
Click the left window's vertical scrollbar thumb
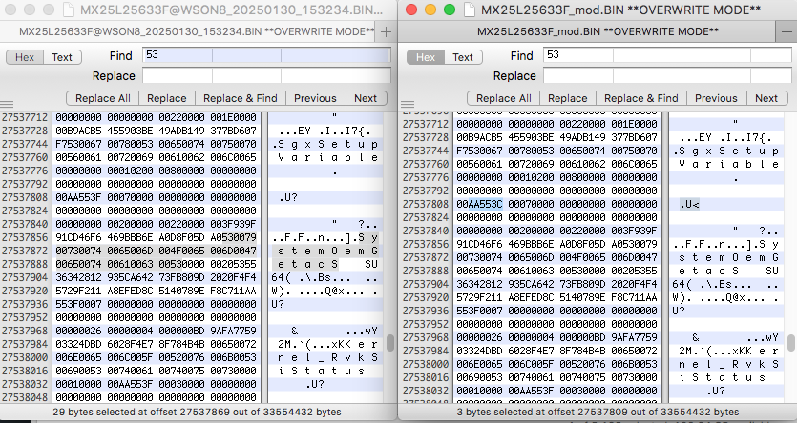pos(389,343)
